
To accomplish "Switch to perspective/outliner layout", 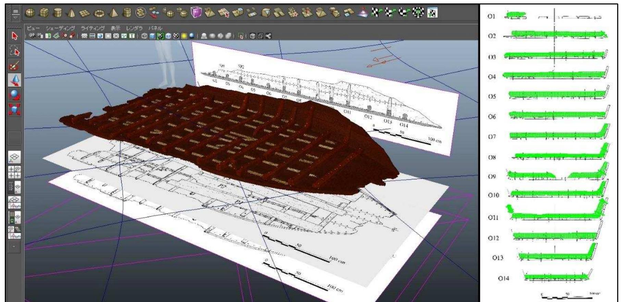I will coord(14,187).
